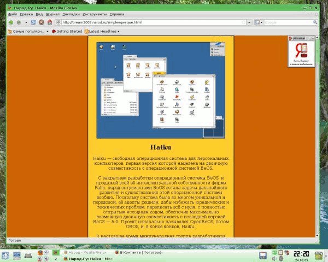Image resolution: width=328 pixels, height=262 pixels.
Task: Click the floppy device icon in panel
Action: (263, 255)
